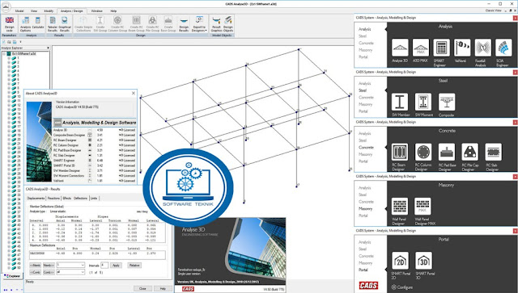Click the previous member <<Memb button
Screen dimensions: 518x293
(x=36, y=265)
